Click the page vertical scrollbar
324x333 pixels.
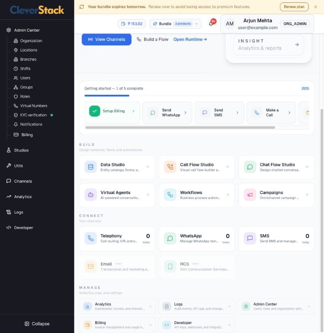(x=322, y=221)
